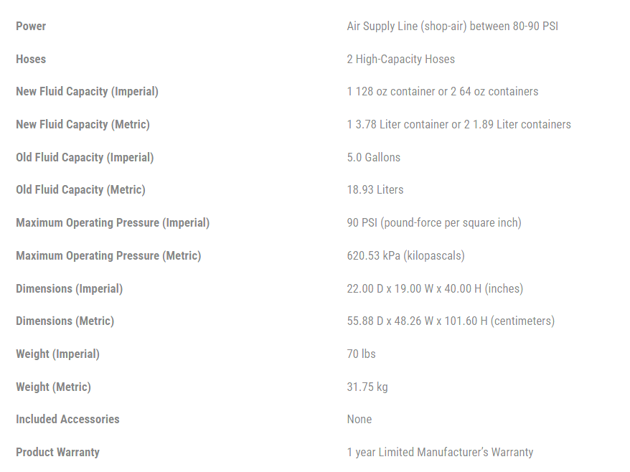630x472 pixels.
Task: Click the 31.75 kg weight value
Action: point(367,387)
